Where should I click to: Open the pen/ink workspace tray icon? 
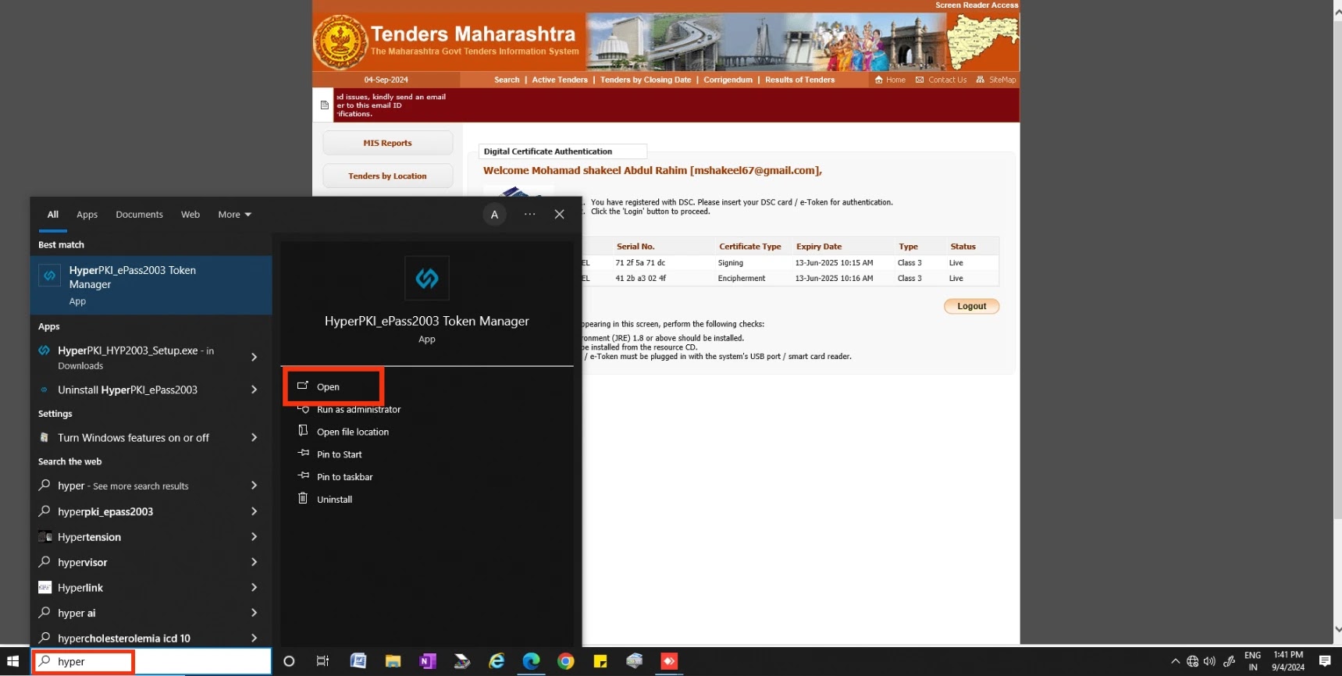pyautogui.click(x=1229, y=661)
